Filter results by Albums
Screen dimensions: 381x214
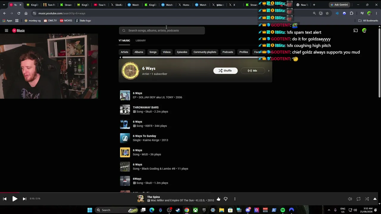(139, 52)
